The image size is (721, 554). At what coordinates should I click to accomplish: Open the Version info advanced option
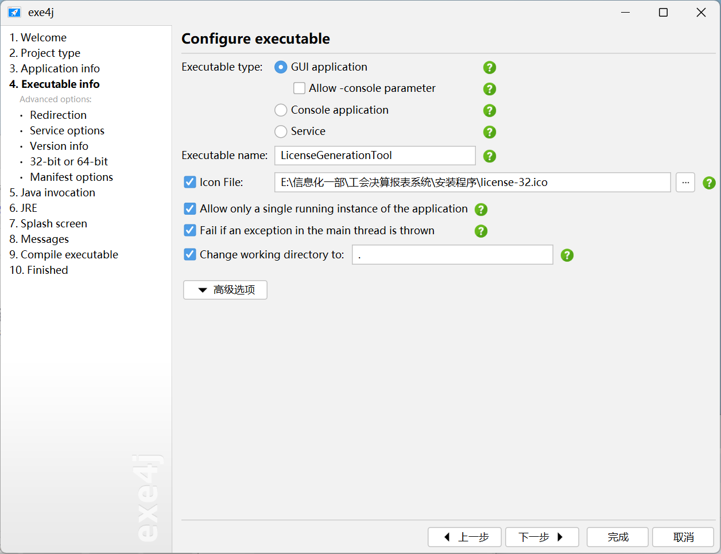click(59, 146)
